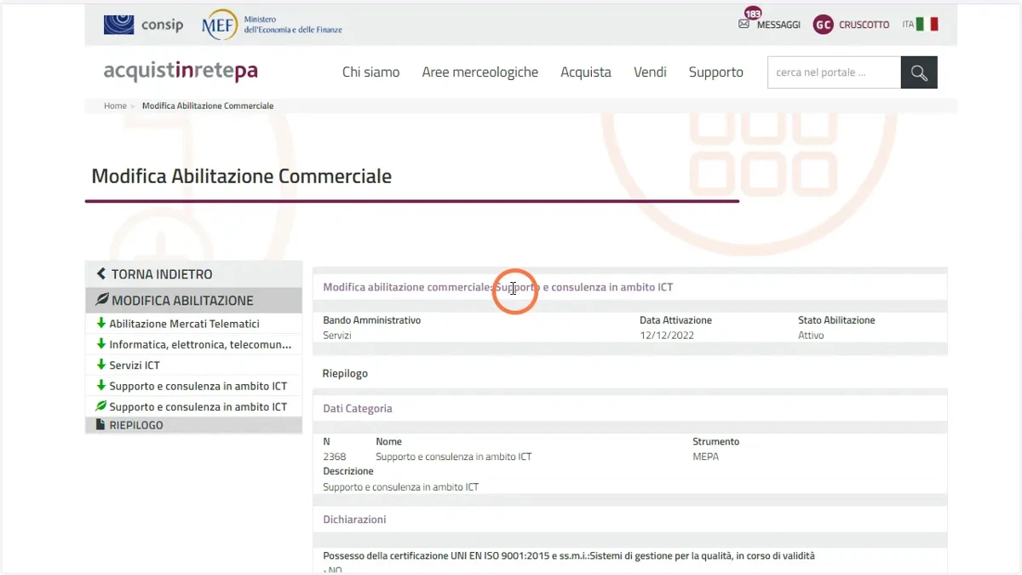Open the Messaggi envelope icon
The width and height of the screenshot is (1022, 575).
point(744,25)
